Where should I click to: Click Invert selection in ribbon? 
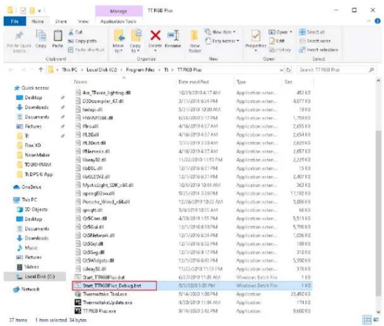[318, 50]
